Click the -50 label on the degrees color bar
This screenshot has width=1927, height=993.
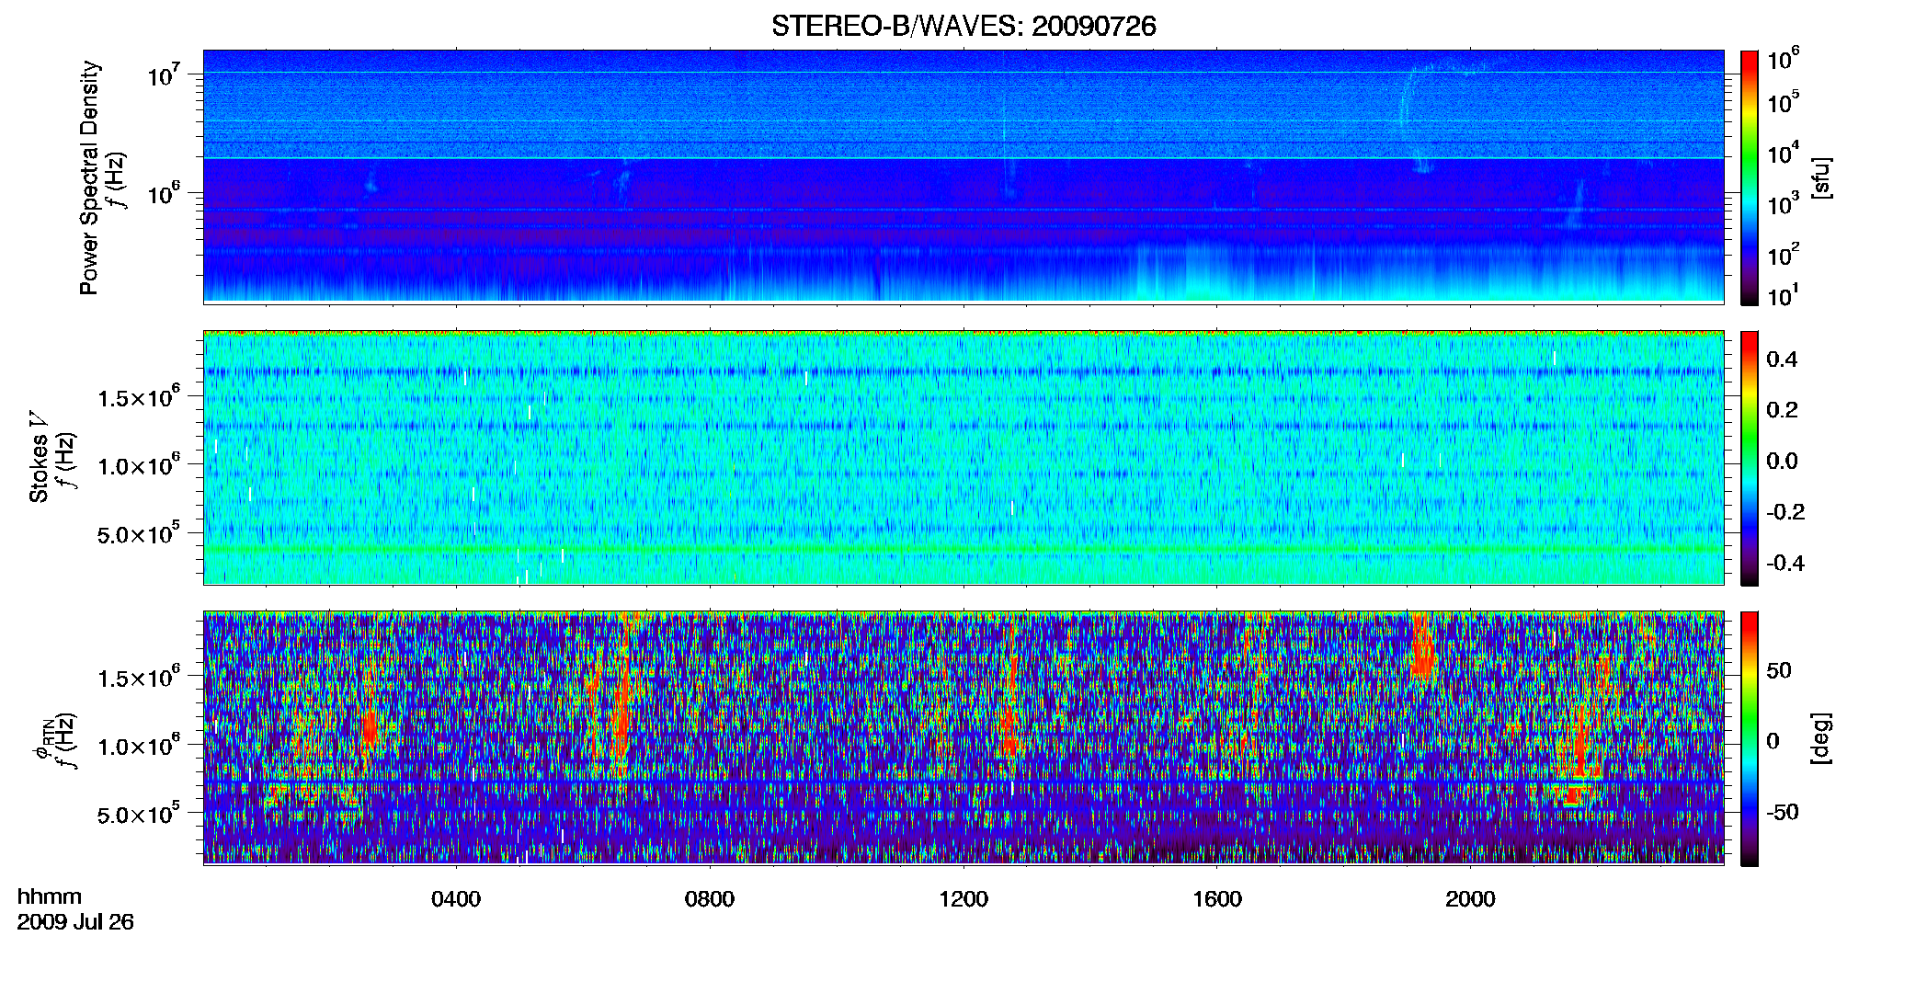tap(1783, 812)
